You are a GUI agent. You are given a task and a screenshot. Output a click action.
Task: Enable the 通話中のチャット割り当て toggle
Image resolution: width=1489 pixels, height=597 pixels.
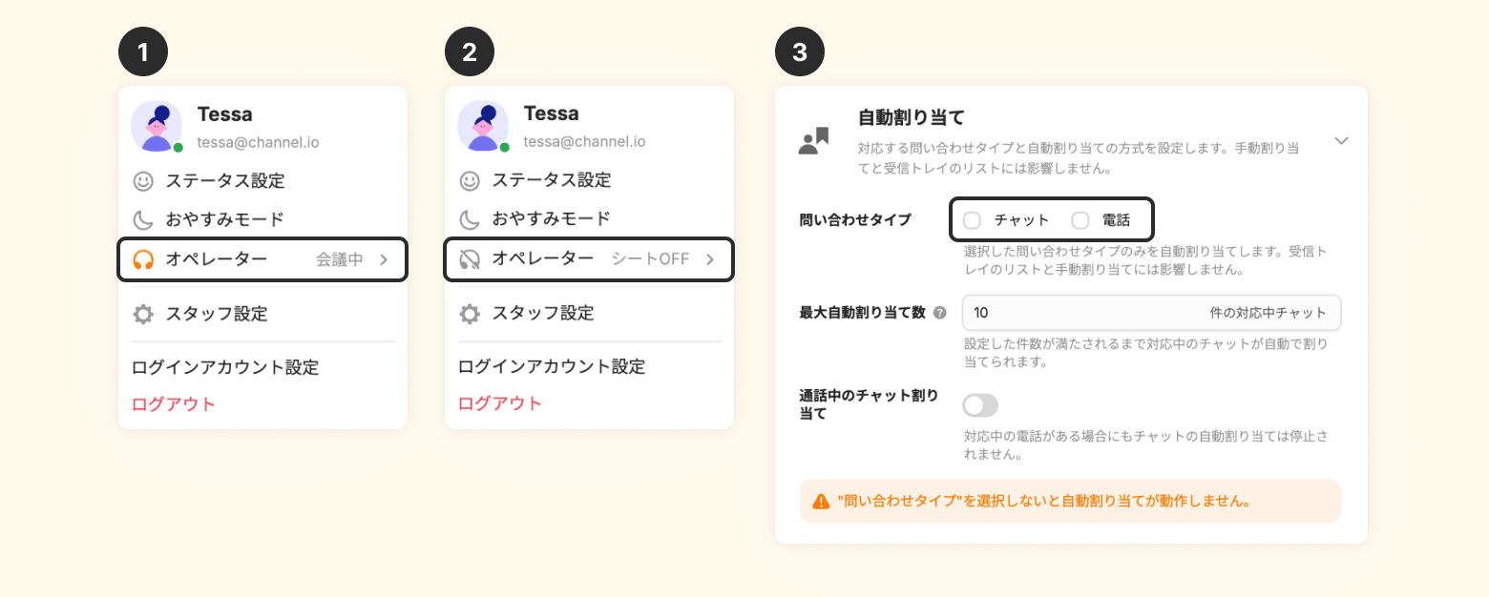click(x=980, y=405)
